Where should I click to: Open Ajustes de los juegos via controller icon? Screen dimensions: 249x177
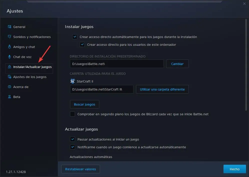click(10, 77)
